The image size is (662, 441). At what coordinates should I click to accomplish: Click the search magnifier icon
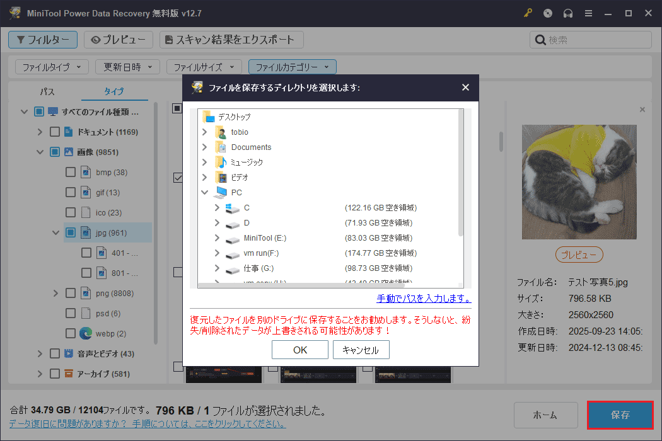pos(540,40)
